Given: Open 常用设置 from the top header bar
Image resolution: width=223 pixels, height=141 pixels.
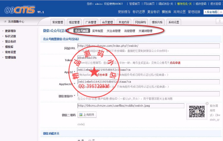Looking at the screenshot, I should (x=179, y=12).
